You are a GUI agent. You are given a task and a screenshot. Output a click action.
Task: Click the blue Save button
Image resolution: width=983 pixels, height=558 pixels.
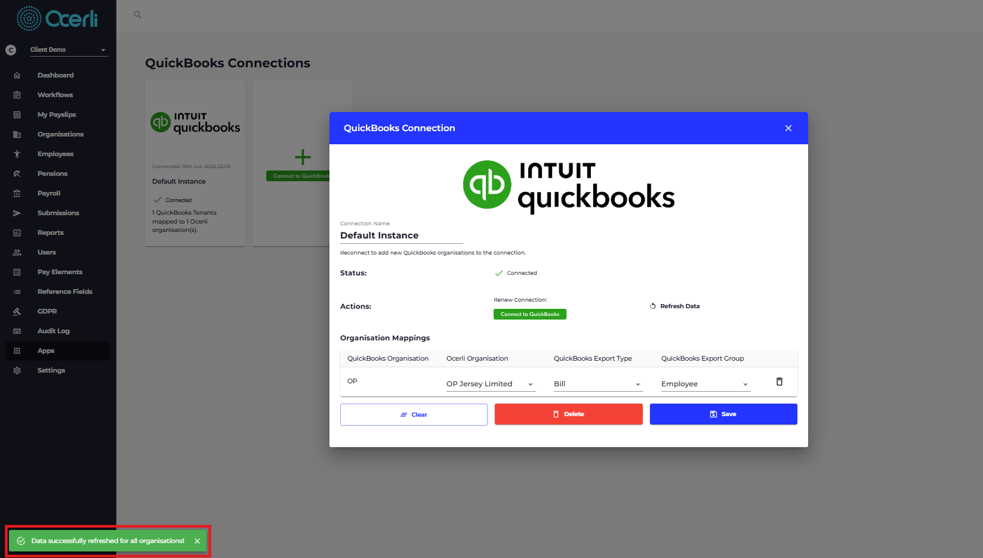tap(723, 414)
